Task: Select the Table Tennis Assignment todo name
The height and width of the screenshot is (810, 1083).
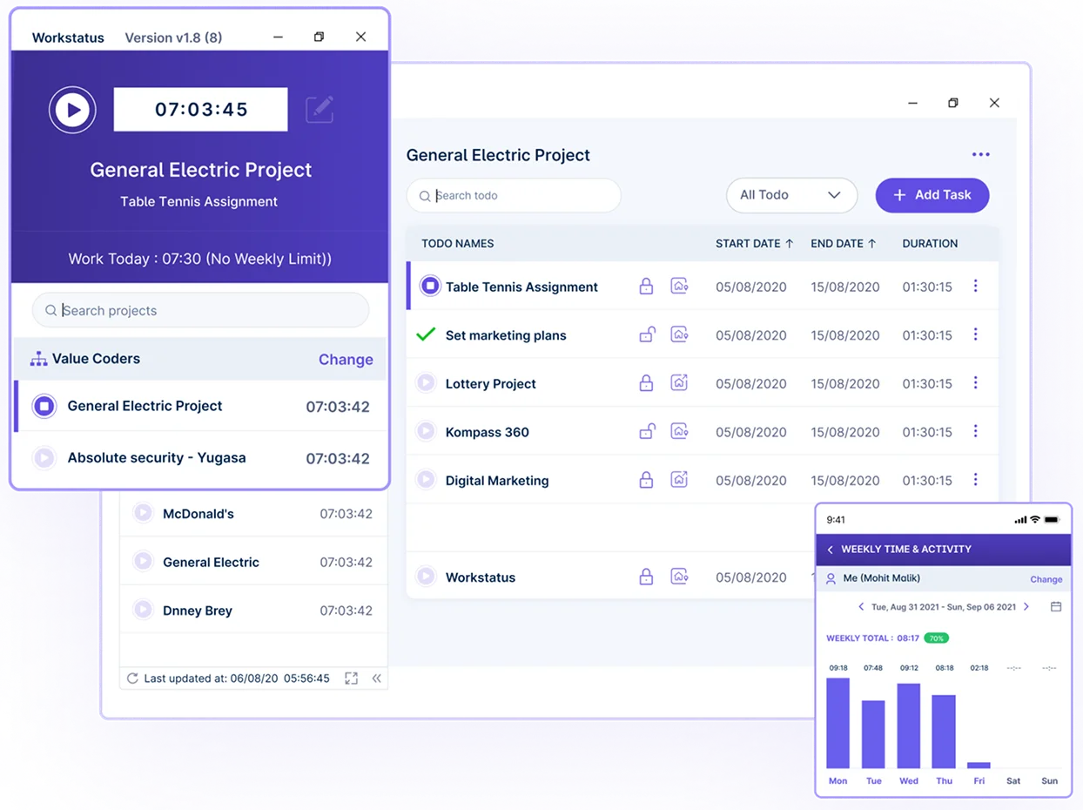Action: (x=521, y=287)
